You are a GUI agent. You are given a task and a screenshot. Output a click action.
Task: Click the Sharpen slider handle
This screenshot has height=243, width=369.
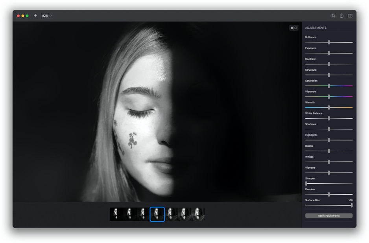point(306,183)
